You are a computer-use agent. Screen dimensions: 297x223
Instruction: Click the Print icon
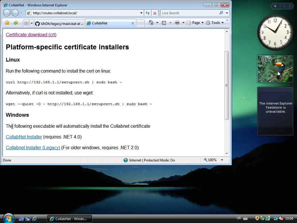click(x=177, y=23)
